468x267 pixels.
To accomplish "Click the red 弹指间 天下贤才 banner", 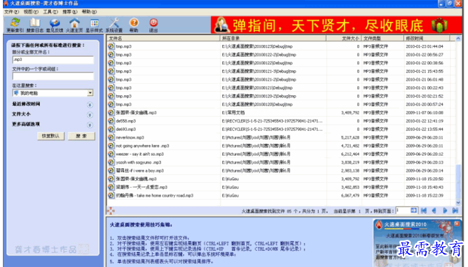I will (x=336, y=25).
